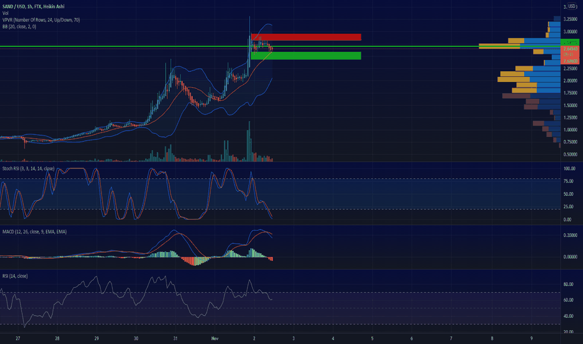
Task: Select the Vol indicator legend
Action: [5, 13]
